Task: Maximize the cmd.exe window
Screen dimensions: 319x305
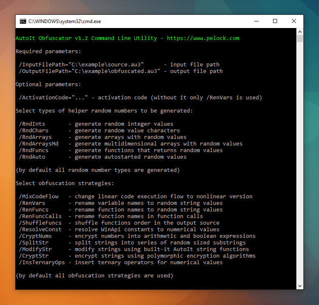Action: (x=275, y=21)
